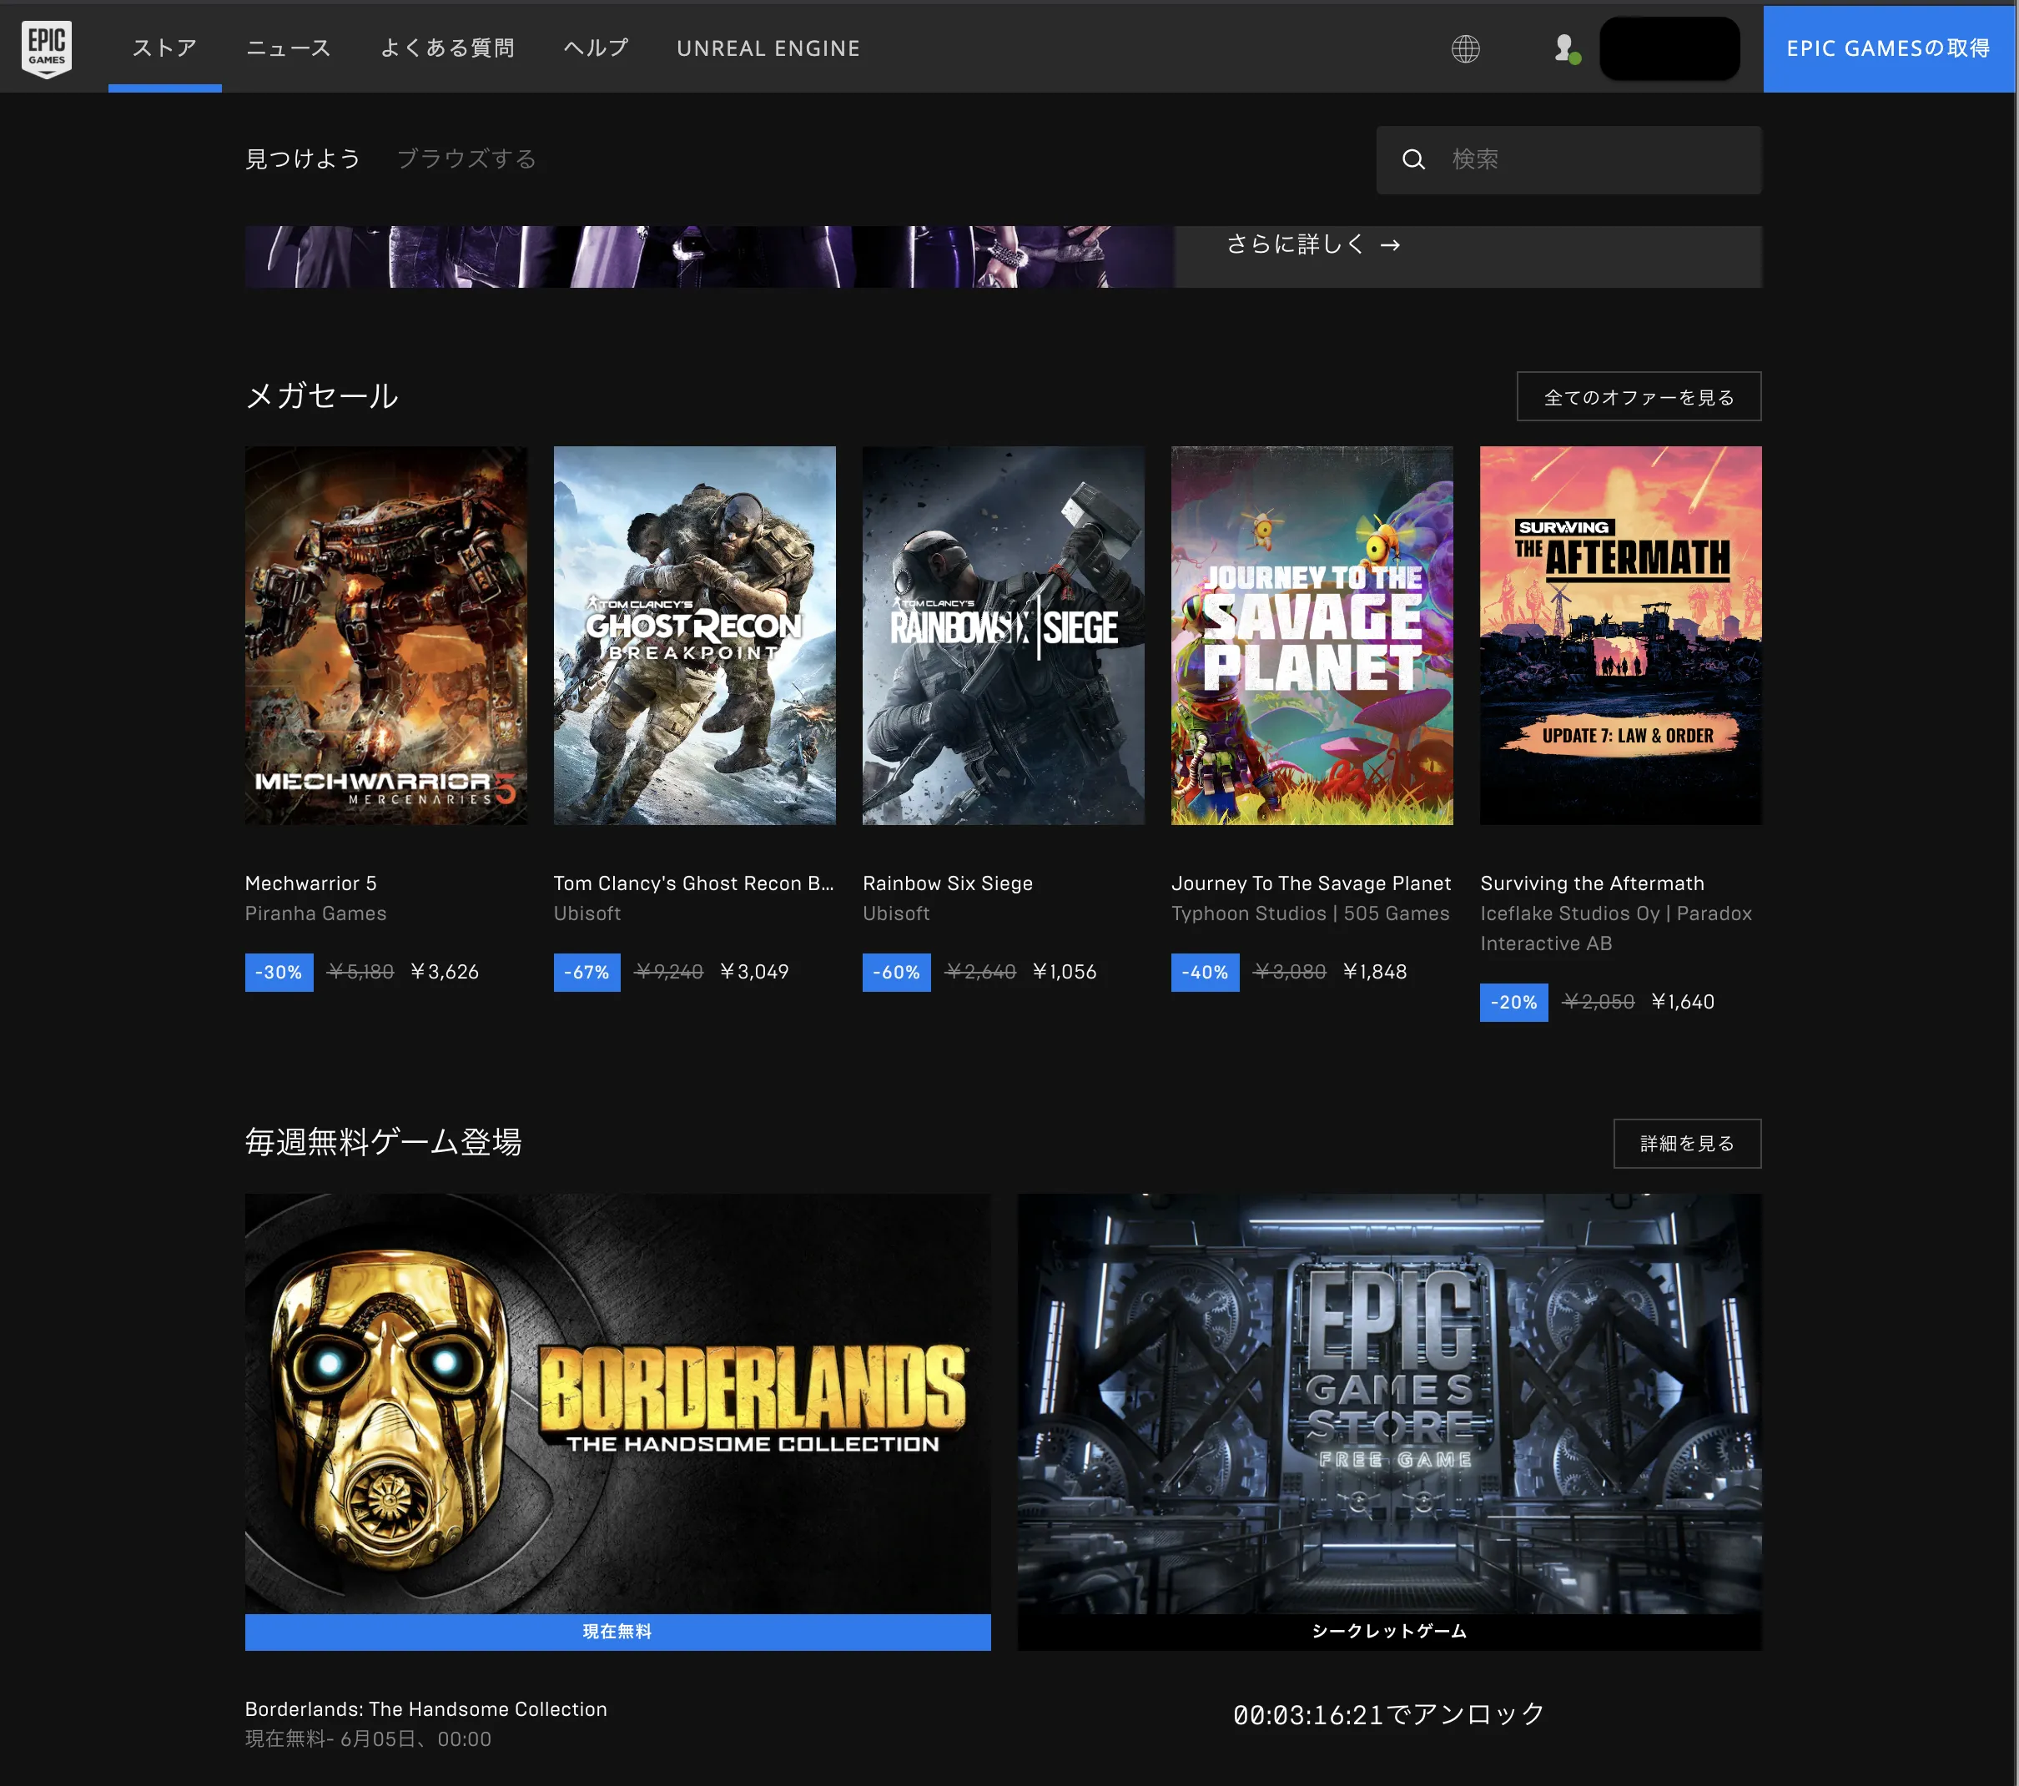The height and width of the screenshot is (1786, 2019).
Task: Open the ヘルプ menu item
Action: (x=596, y=48)
